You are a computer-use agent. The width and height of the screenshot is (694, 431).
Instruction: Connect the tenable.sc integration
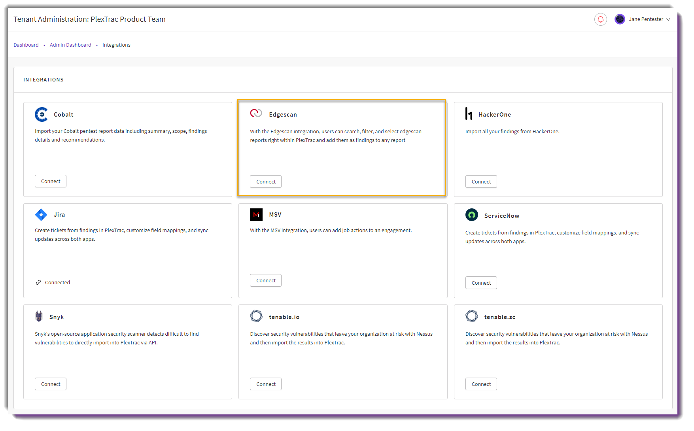[481, 384]
